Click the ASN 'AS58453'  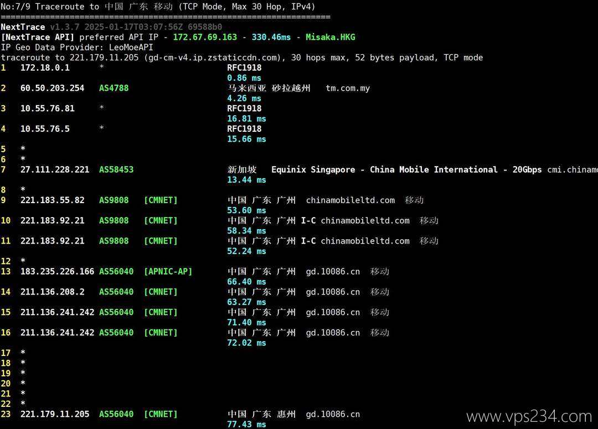(x=116, y=170)
